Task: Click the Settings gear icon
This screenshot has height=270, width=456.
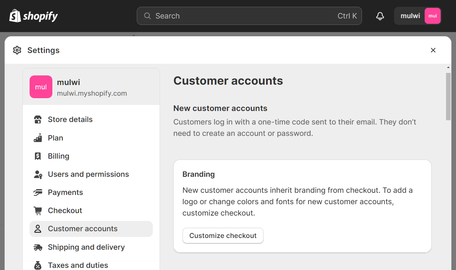Action: [x=17, y=50]
